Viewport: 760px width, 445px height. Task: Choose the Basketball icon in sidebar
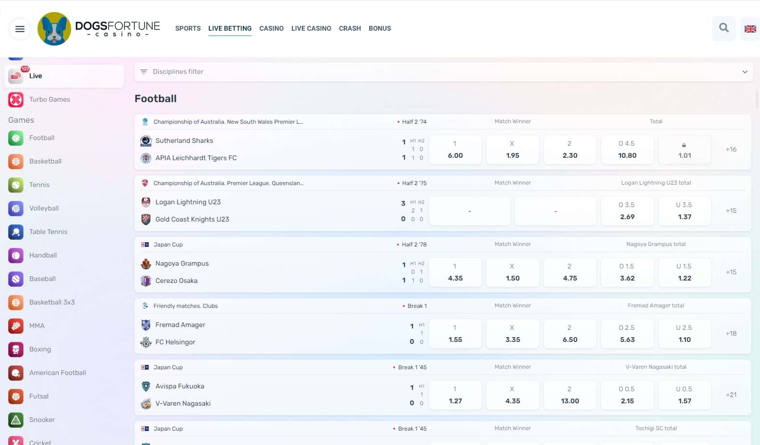pyautogui.click(x=16, y=162)
